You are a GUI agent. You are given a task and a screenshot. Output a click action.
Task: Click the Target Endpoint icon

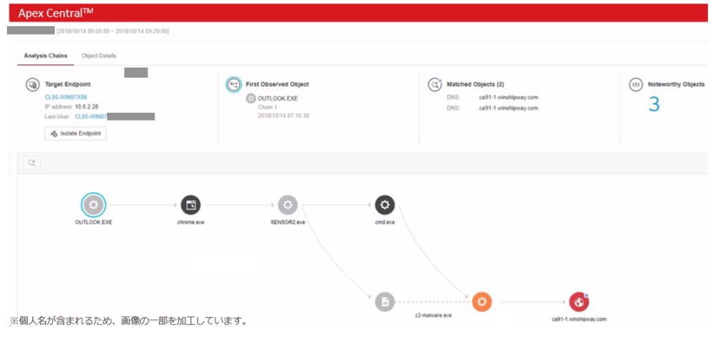tap(32, 85)
